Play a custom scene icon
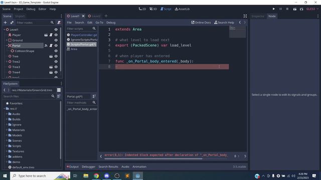Screen dimensions: 321x180 [301, 9]
